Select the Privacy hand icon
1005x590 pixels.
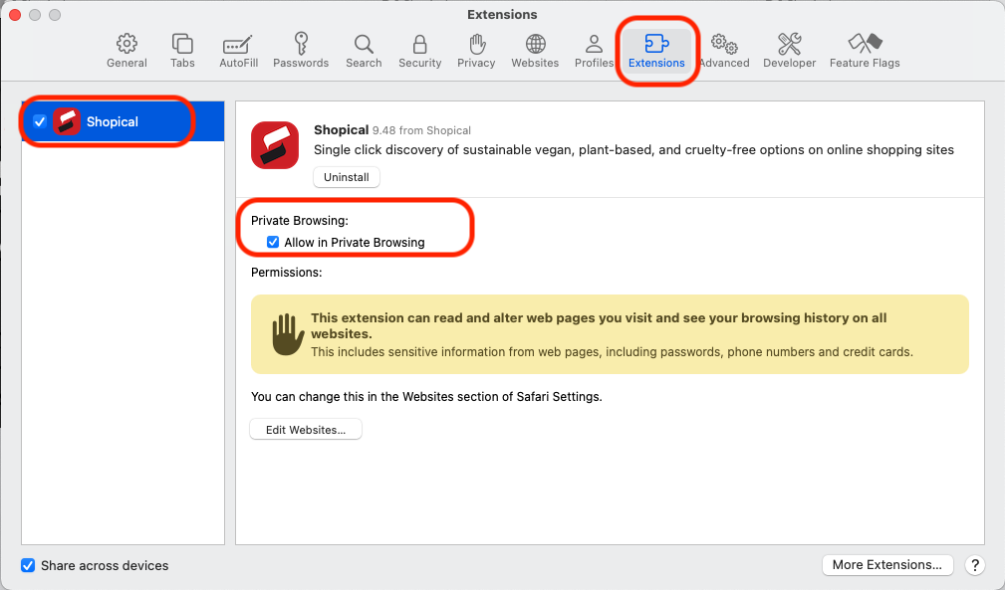[x=476, y=51]
